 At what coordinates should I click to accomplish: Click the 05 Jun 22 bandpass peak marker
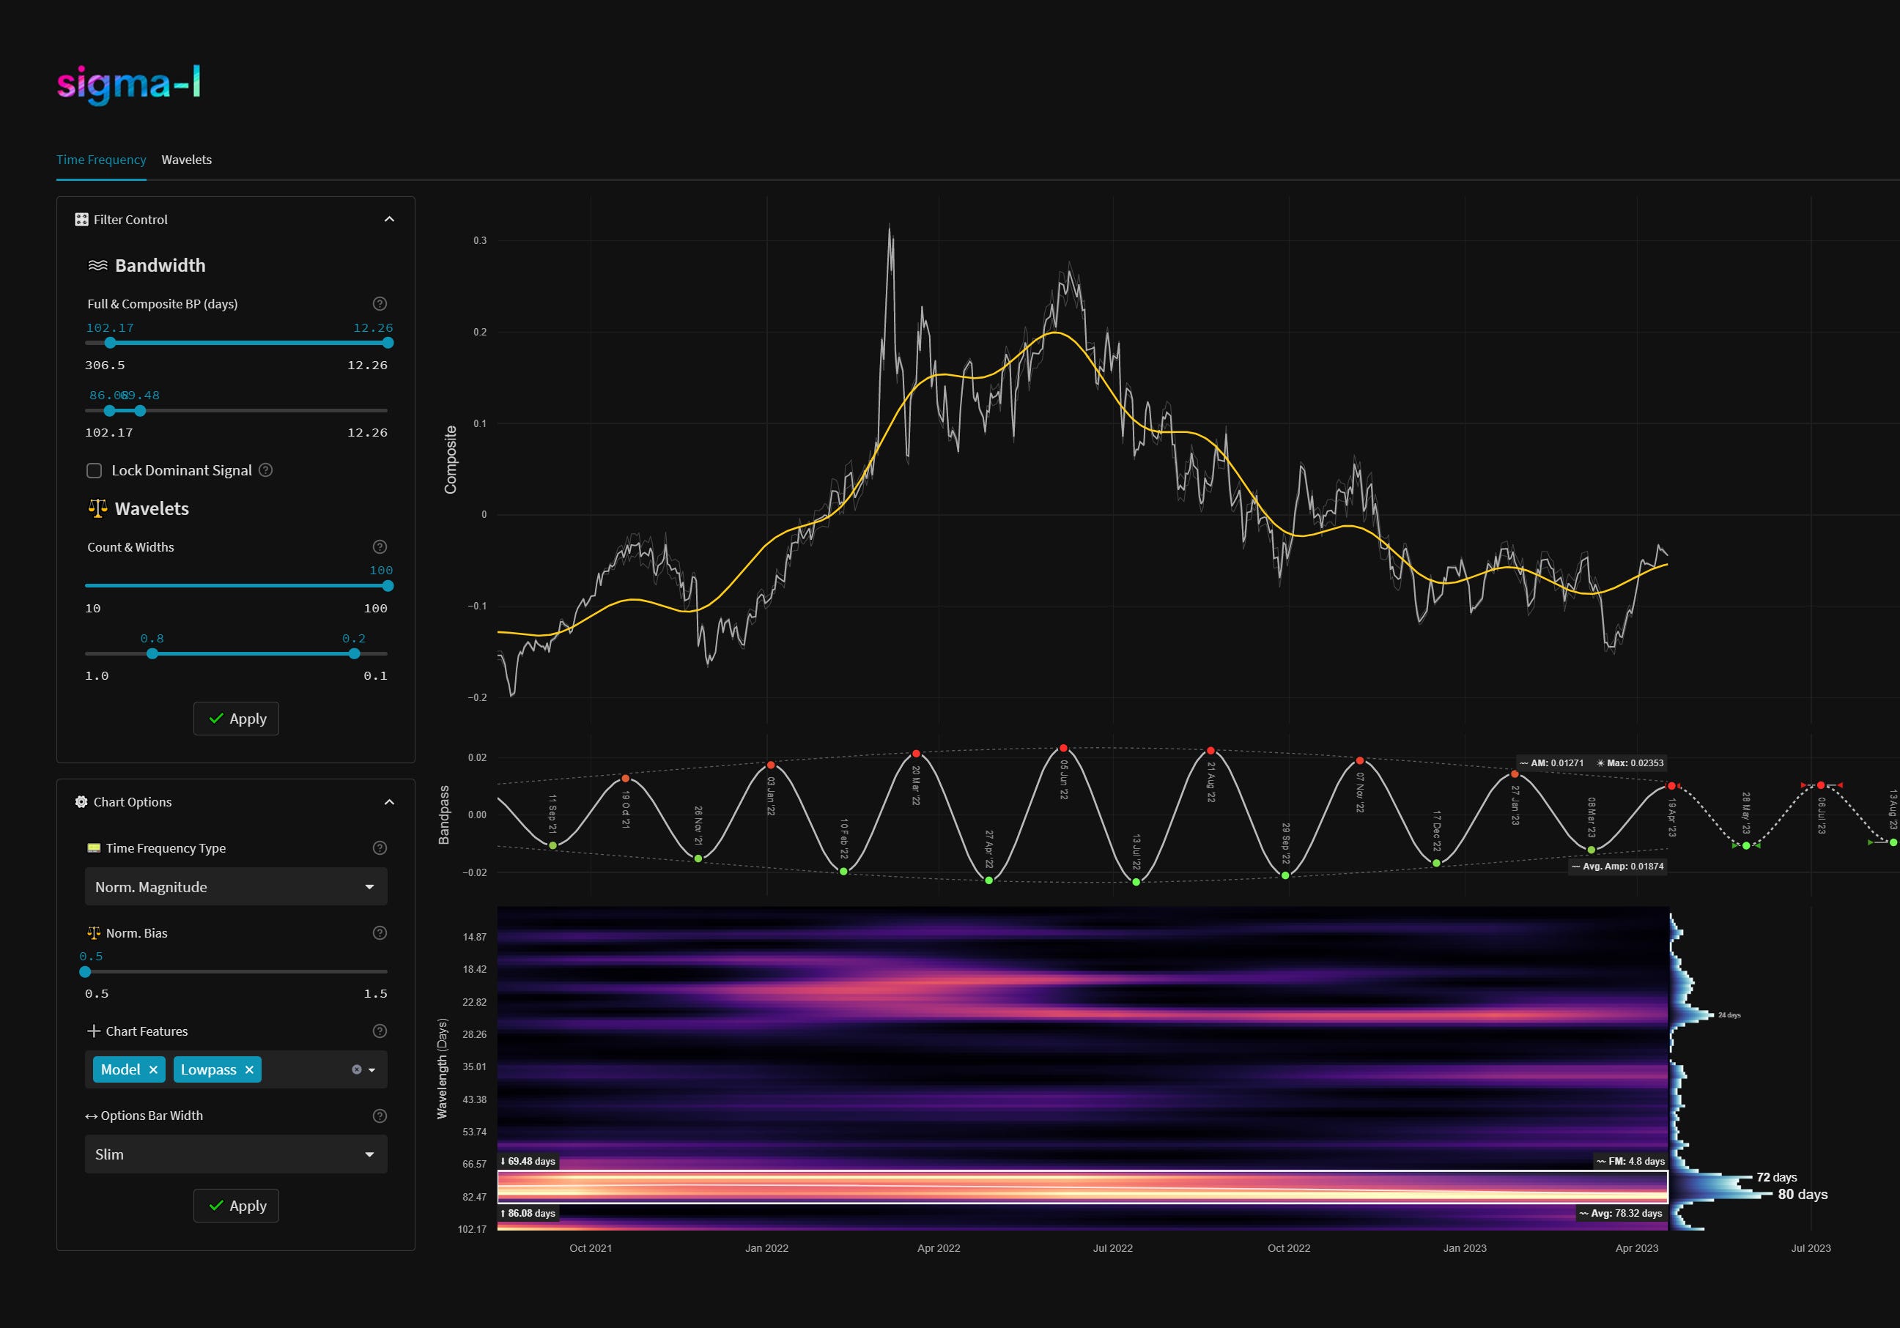pos(1063,748)
